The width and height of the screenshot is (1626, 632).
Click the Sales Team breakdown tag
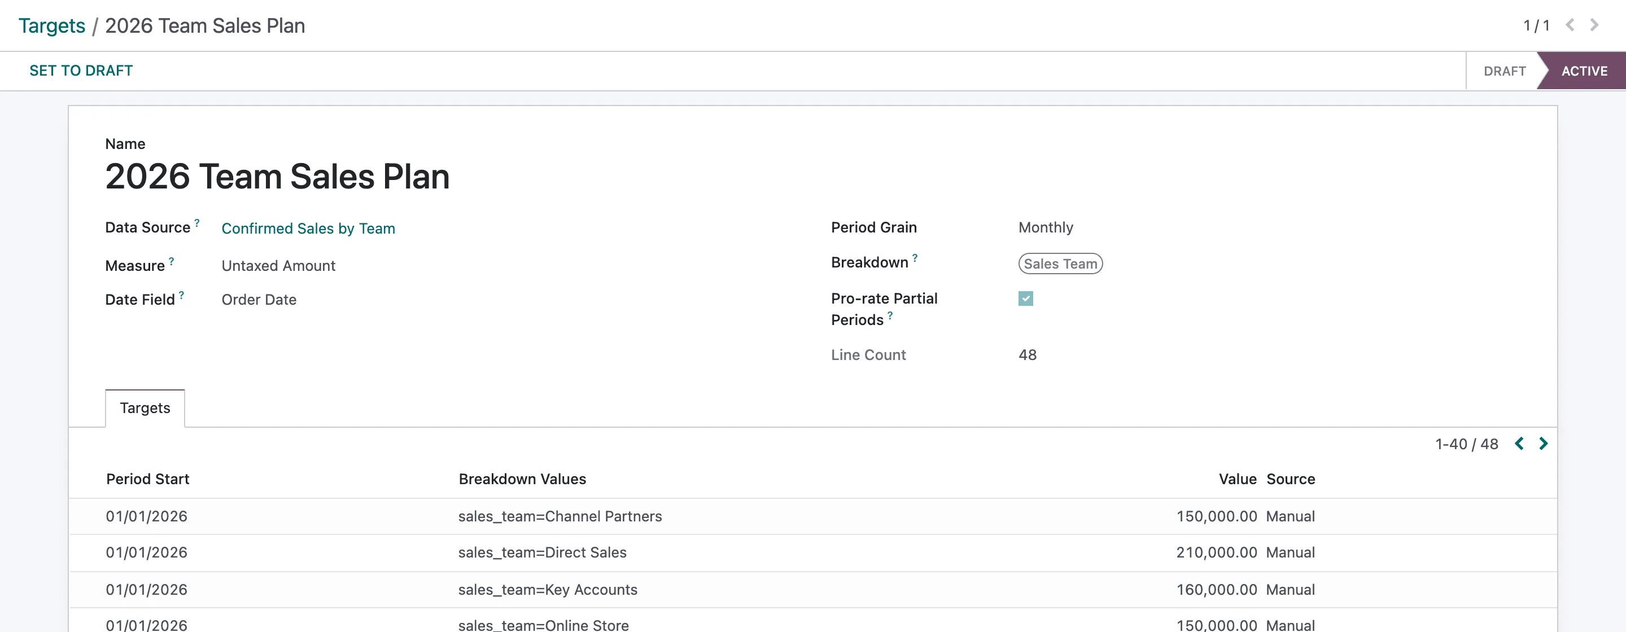(x=1060, y=264)
